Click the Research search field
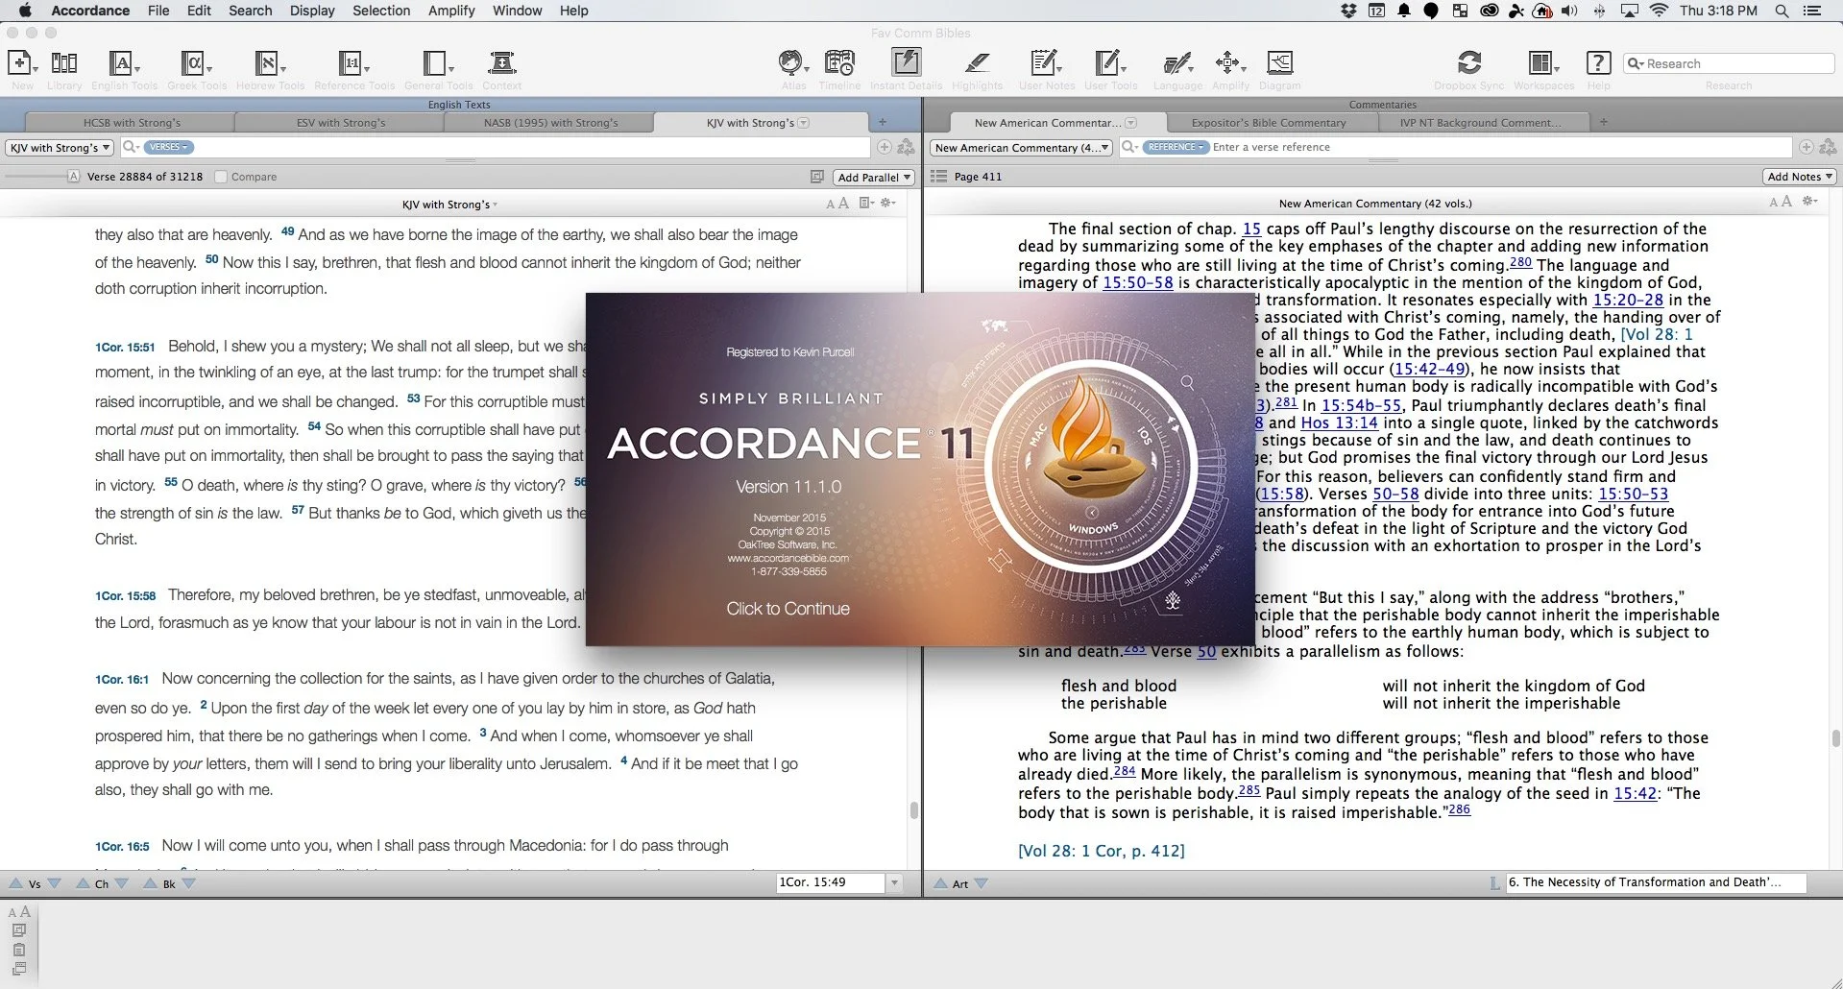The height and width of the screenshot is (989, 1843). coord(1729,63)
